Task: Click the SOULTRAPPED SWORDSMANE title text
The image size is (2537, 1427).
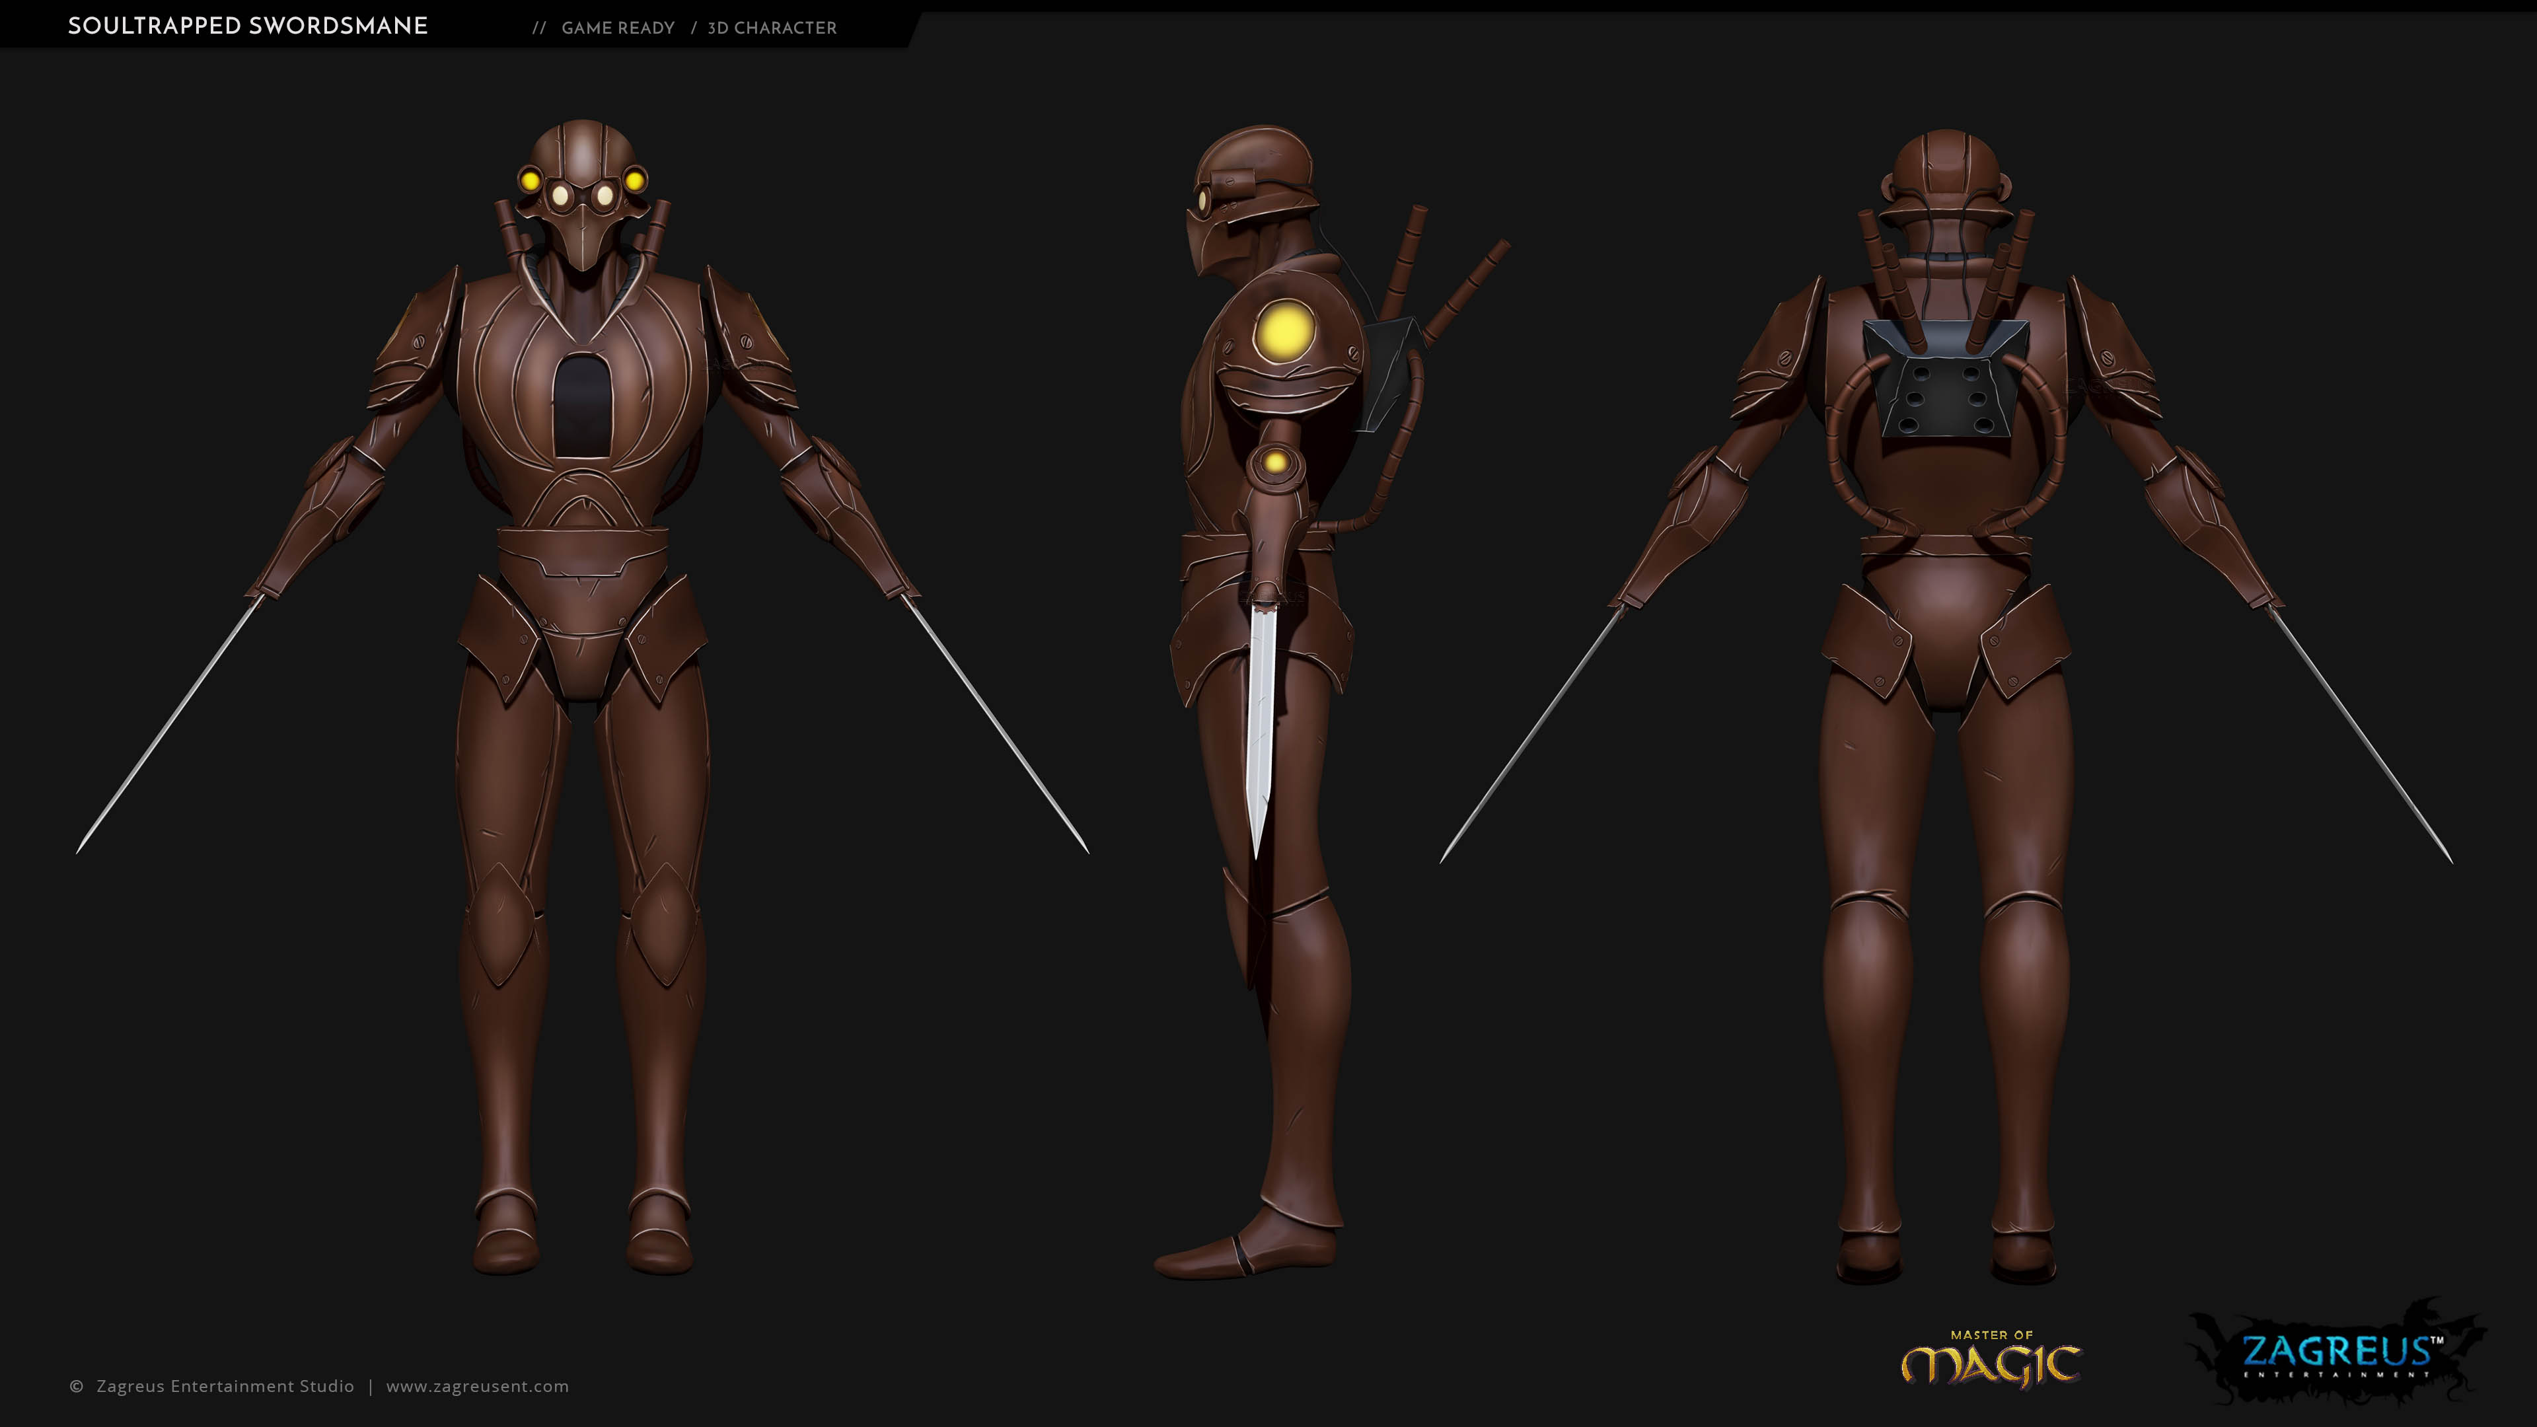Action: pyautogui.click(x=248, y=26)
